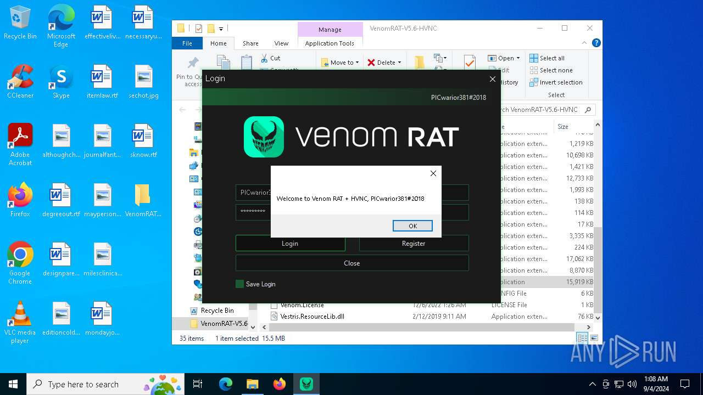Click Select all in the ribbon
Screen dimensions: 703x395
point(547,58)
